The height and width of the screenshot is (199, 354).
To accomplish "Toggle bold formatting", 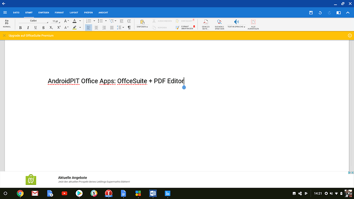I will pyautogui.click(x=20, y=28).
